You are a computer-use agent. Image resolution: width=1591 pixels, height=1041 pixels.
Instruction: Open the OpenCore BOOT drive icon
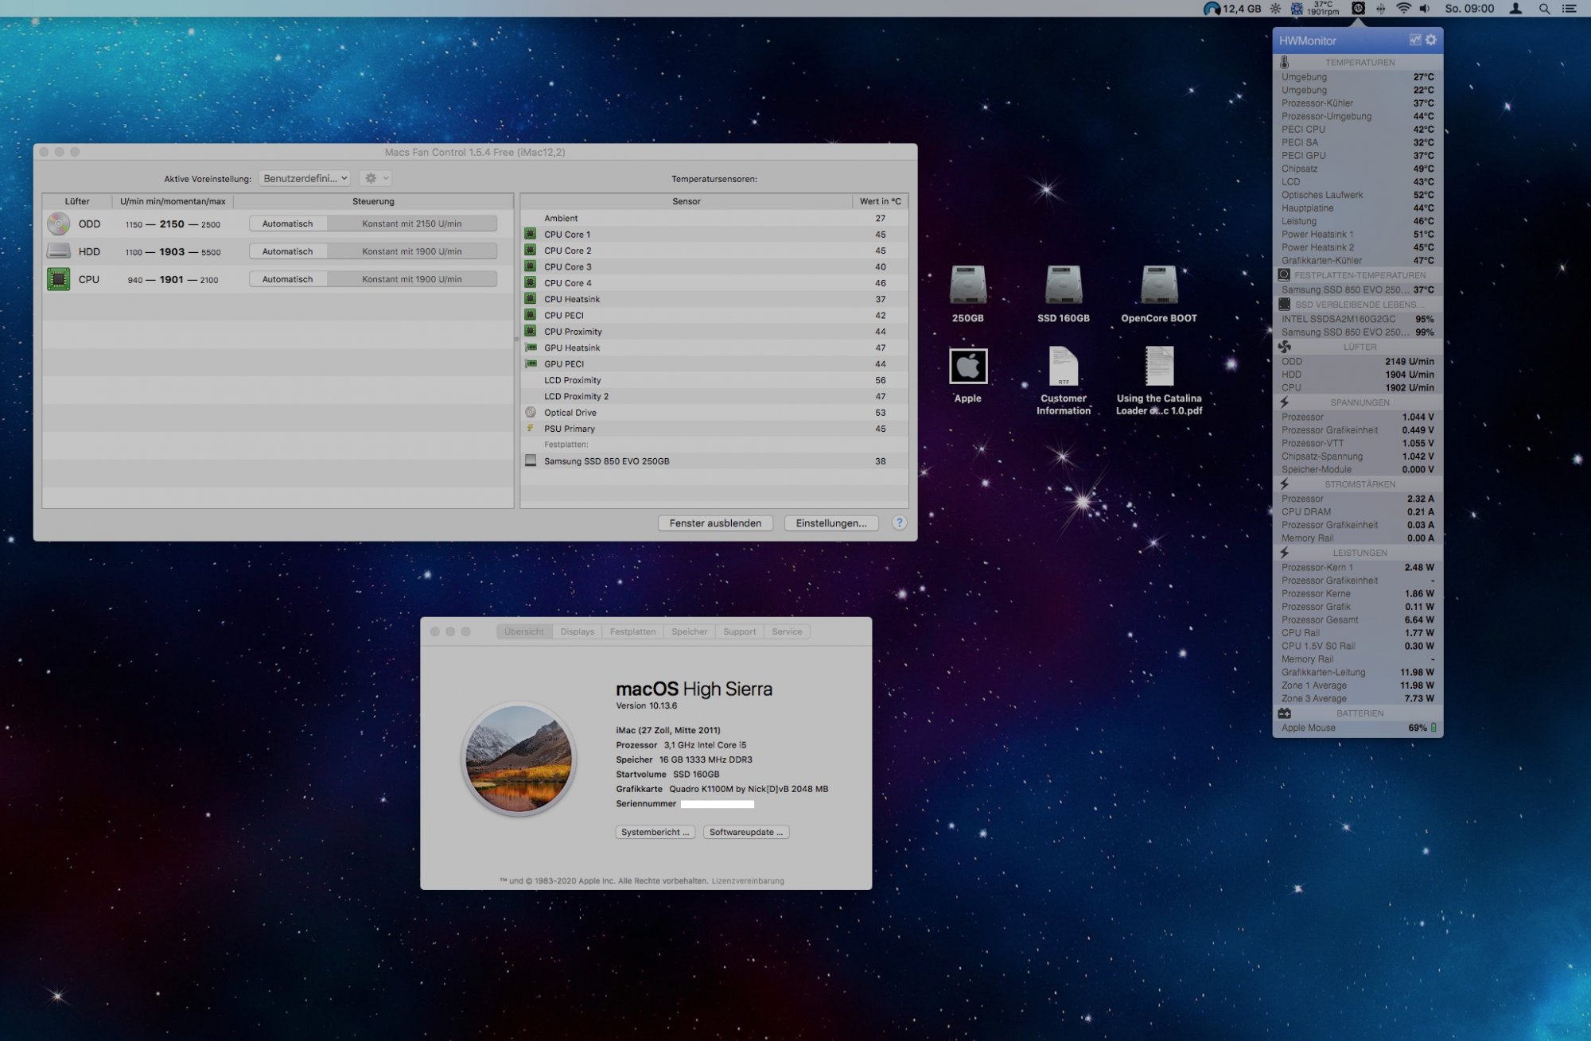pos(1158,286)
